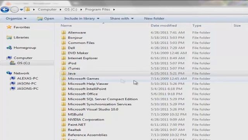The width and height of the screenshot is (248, 140).
Task: Click File folder type in Alienware row
Action: pos(201,33)
